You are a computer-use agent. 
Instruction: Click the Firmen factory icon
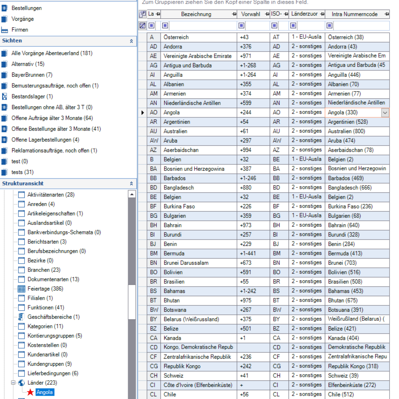point(5,30)
